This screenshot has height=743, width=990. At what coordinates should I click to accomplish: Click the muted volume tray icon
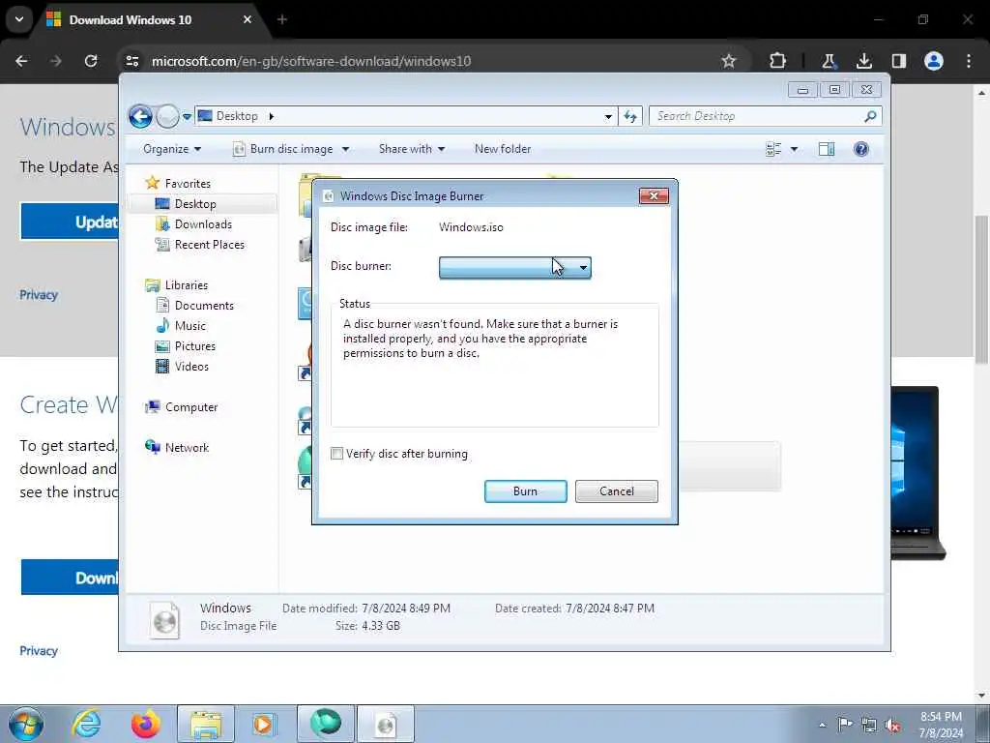click(x=892, y=725)
